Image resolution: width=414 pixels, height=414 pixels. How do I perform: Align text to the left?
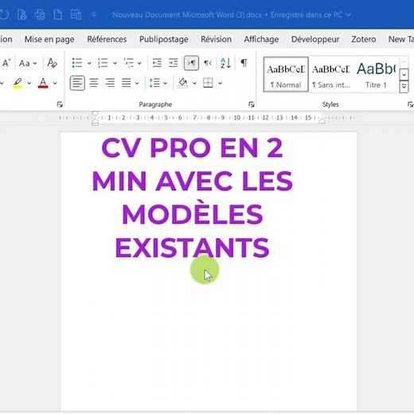coord(77,83)
